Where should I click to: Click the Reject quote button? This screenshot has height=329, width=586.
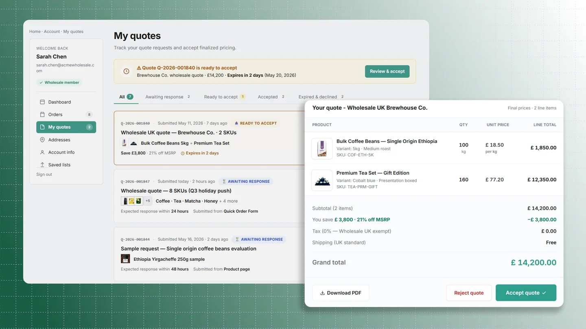[x=469, y=293]
